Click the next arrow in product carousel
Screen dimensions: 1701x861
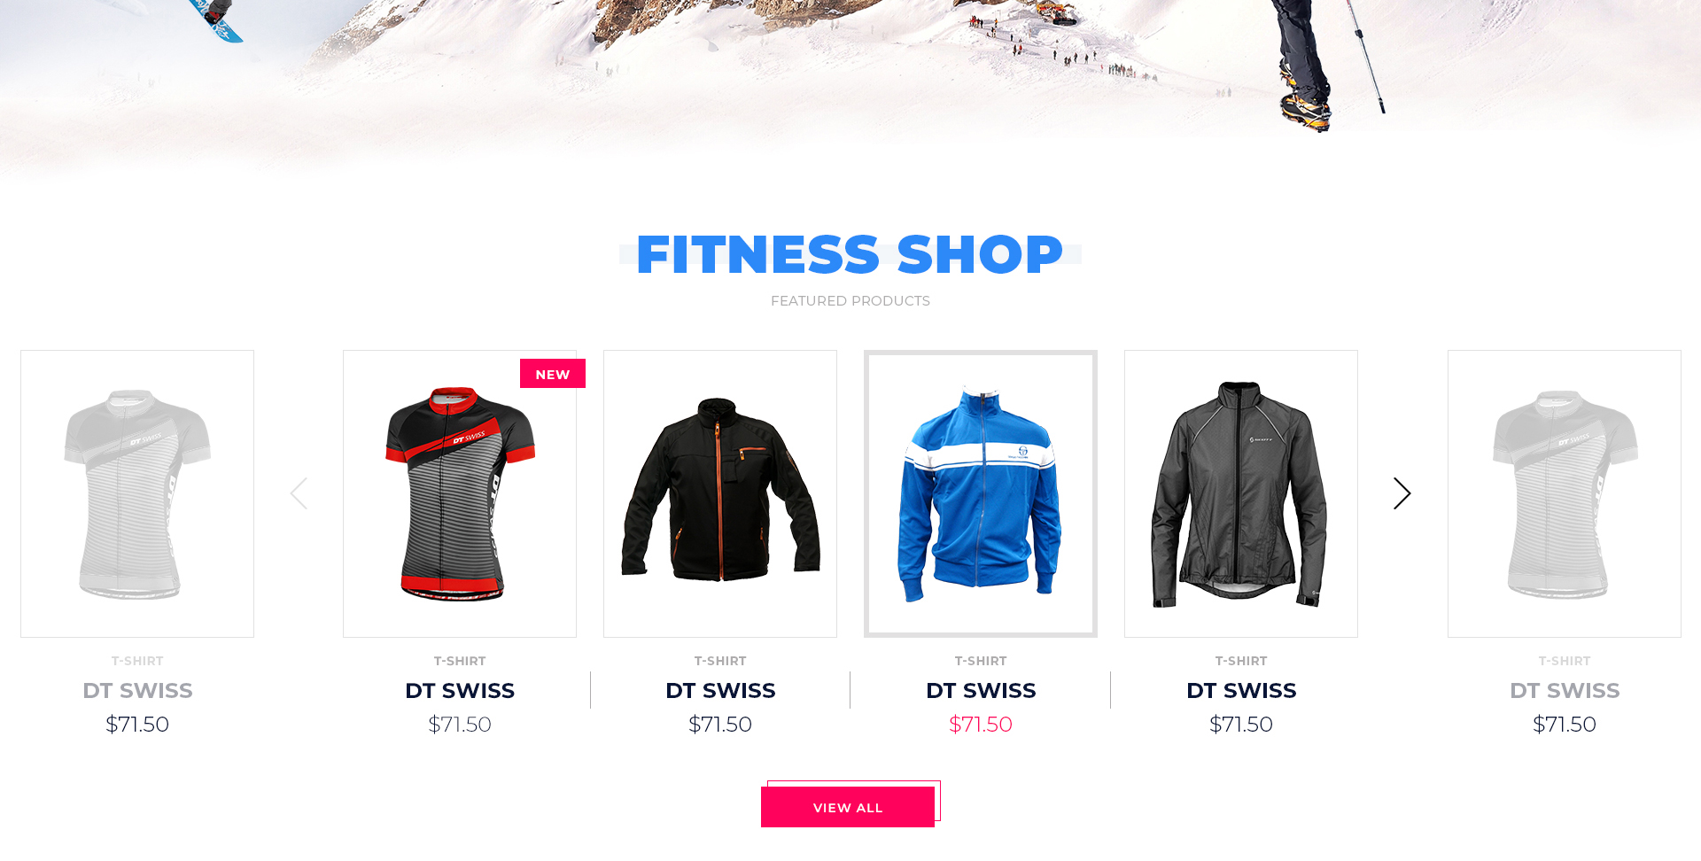pos(1402,493)
